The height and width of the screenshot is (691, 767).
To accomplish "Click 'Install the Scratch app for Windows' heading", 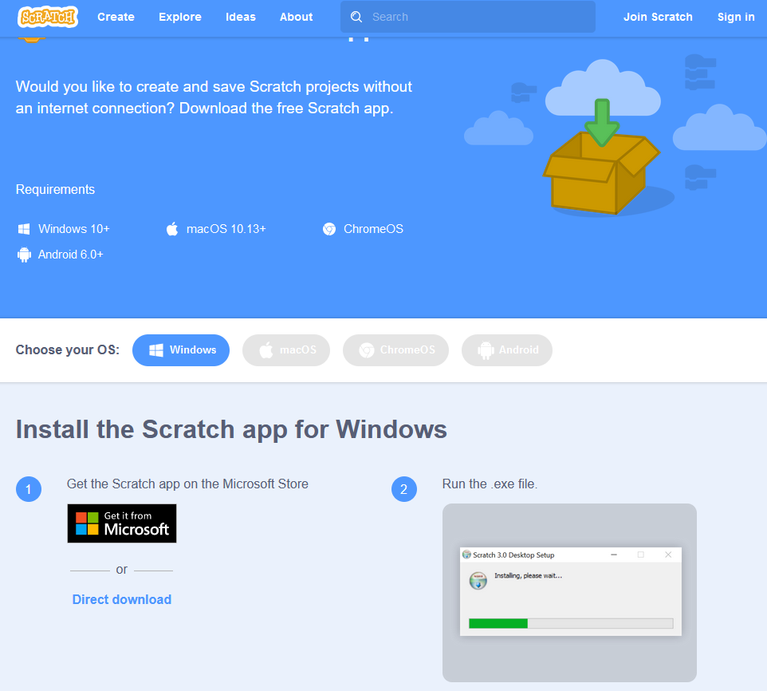I will (231, 429).
